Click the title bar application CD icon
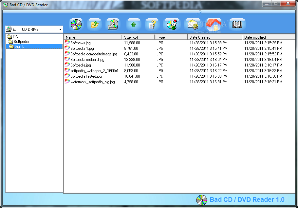The image size is (298, 208). [6, 5]
